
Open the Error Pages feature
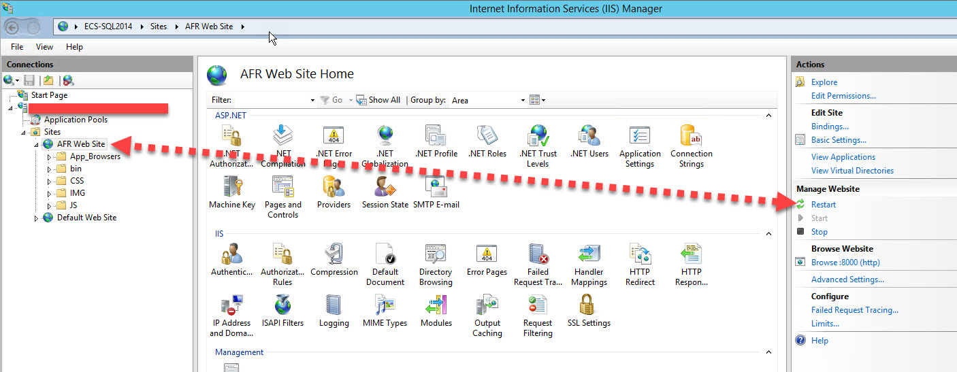(x=487, y=259)
